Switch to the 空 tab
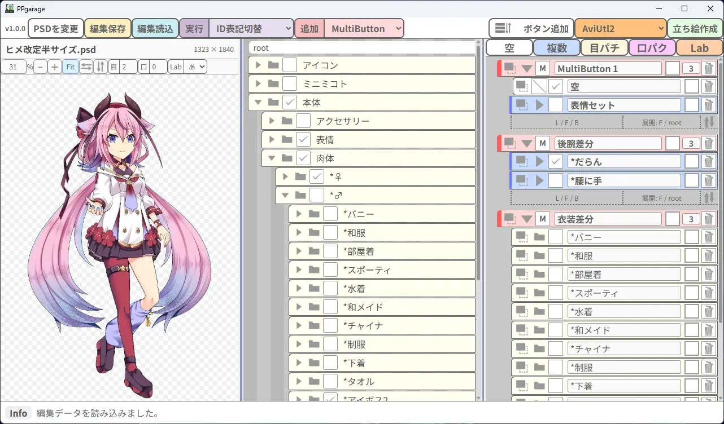The image size is (724, 424). click(509, 48)
